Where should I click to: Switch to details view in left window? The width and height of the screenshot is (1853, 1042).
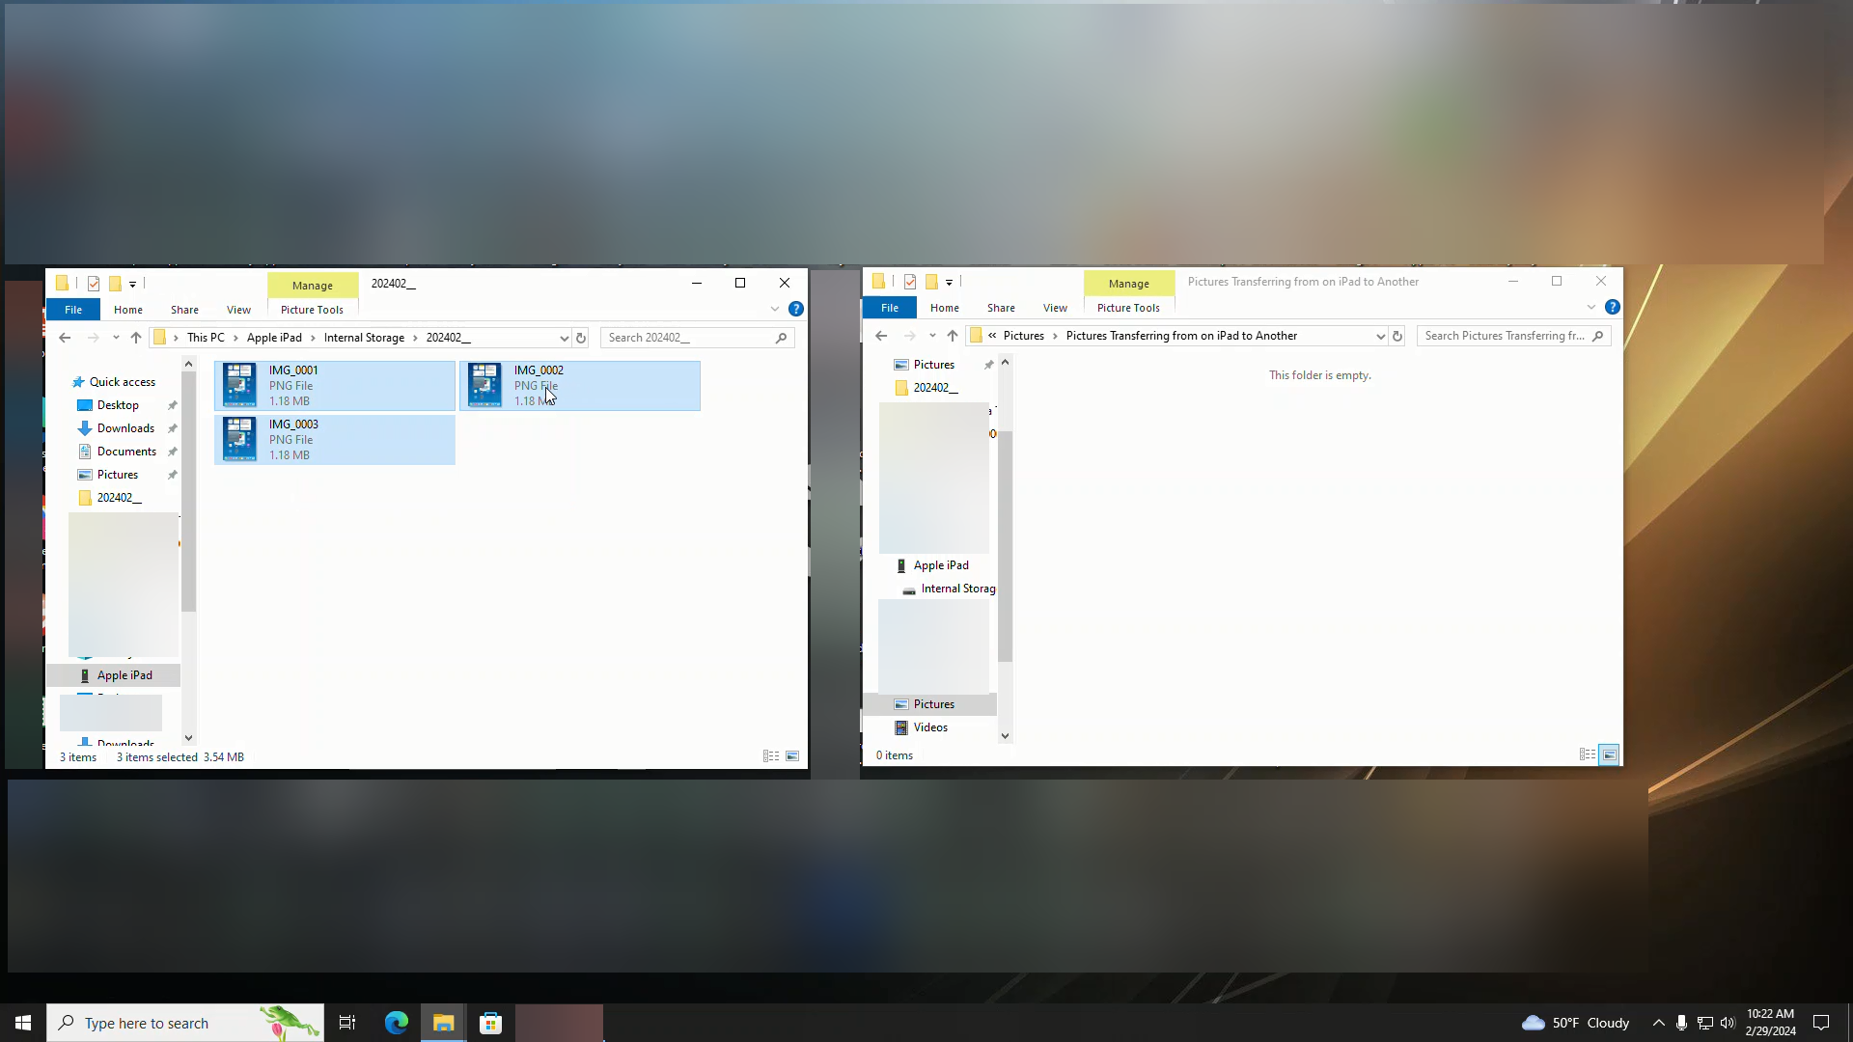click(771, 756)
